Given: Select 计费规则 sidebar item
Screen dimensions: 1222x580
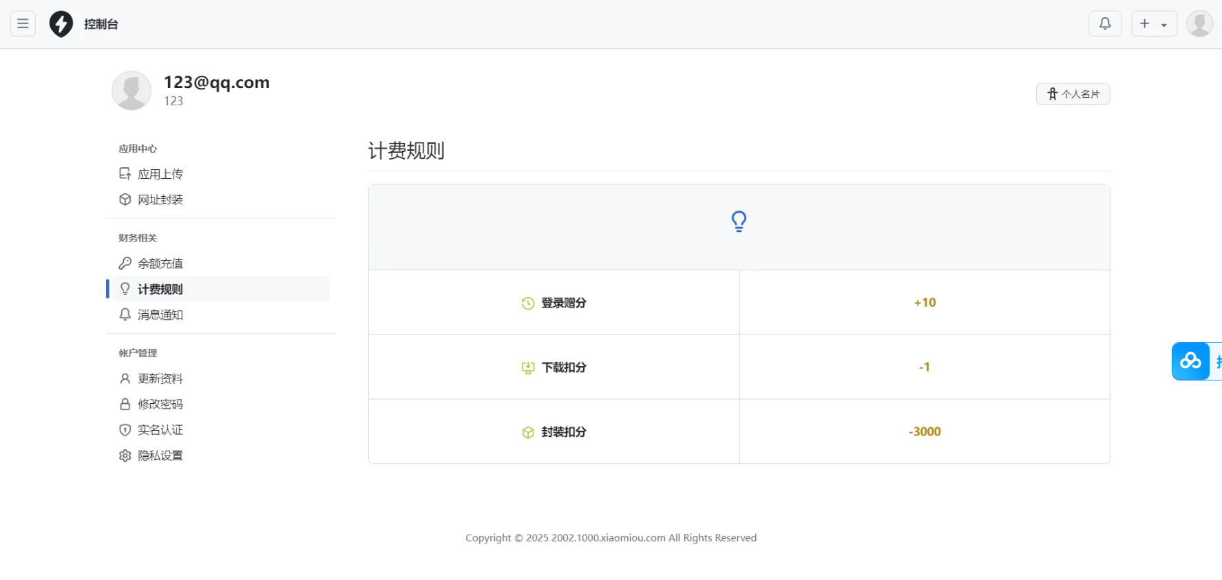Looking at the screenshot, I should (x=160, y=289).
